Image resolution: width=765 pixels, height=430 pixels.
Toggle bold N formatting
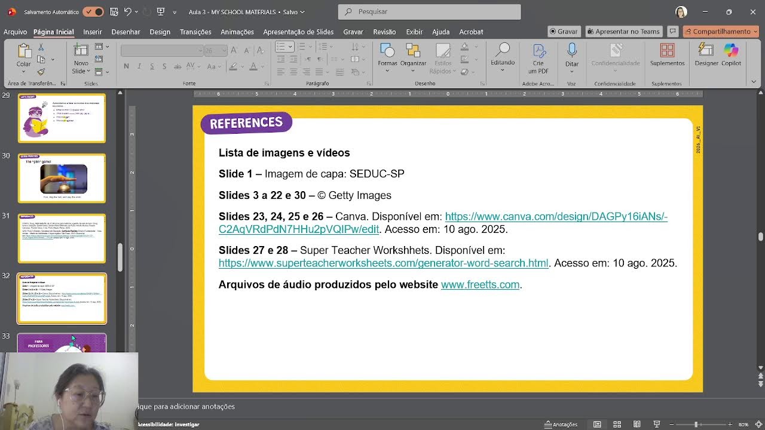click(126, 66)
